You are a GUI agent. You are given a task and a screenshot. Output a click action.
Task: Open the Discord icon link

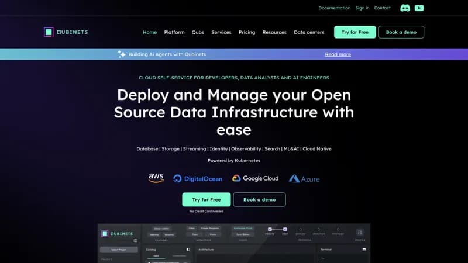click(405, 8)
